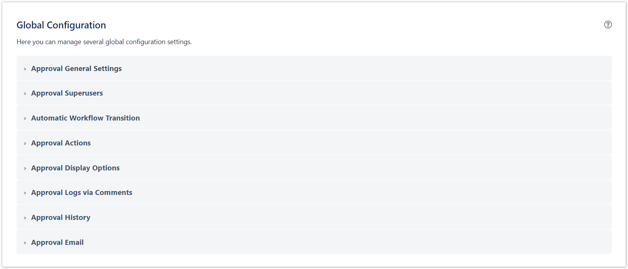
Task: Click the chevron next to Approval Logs via Comments
Action: (x=25, y=193)
